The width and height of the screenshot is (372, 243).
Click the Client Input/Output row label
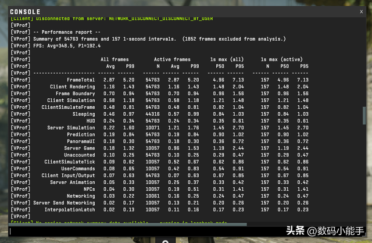pos(68,176)
